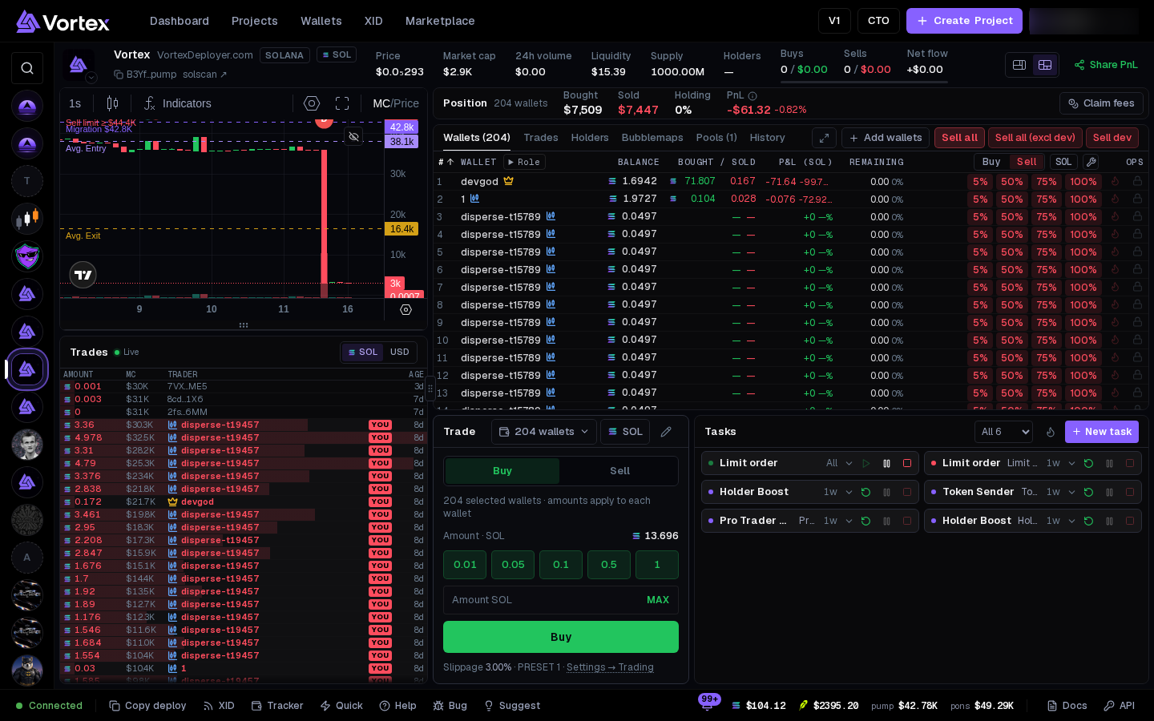Open the Bubblemaps tab
Screen dimensions: 1154x721
coord(652,138)
